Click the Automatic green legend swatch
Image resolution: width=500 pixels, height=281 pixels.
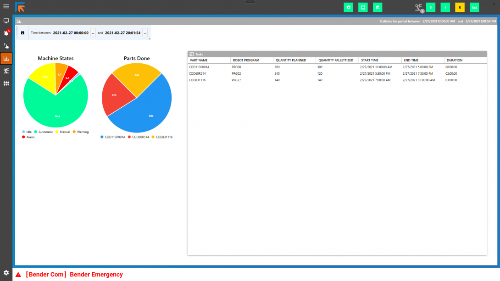point(36,132)
